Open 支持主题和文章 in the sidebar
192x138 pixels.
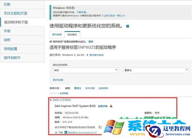tap(22, 13)
